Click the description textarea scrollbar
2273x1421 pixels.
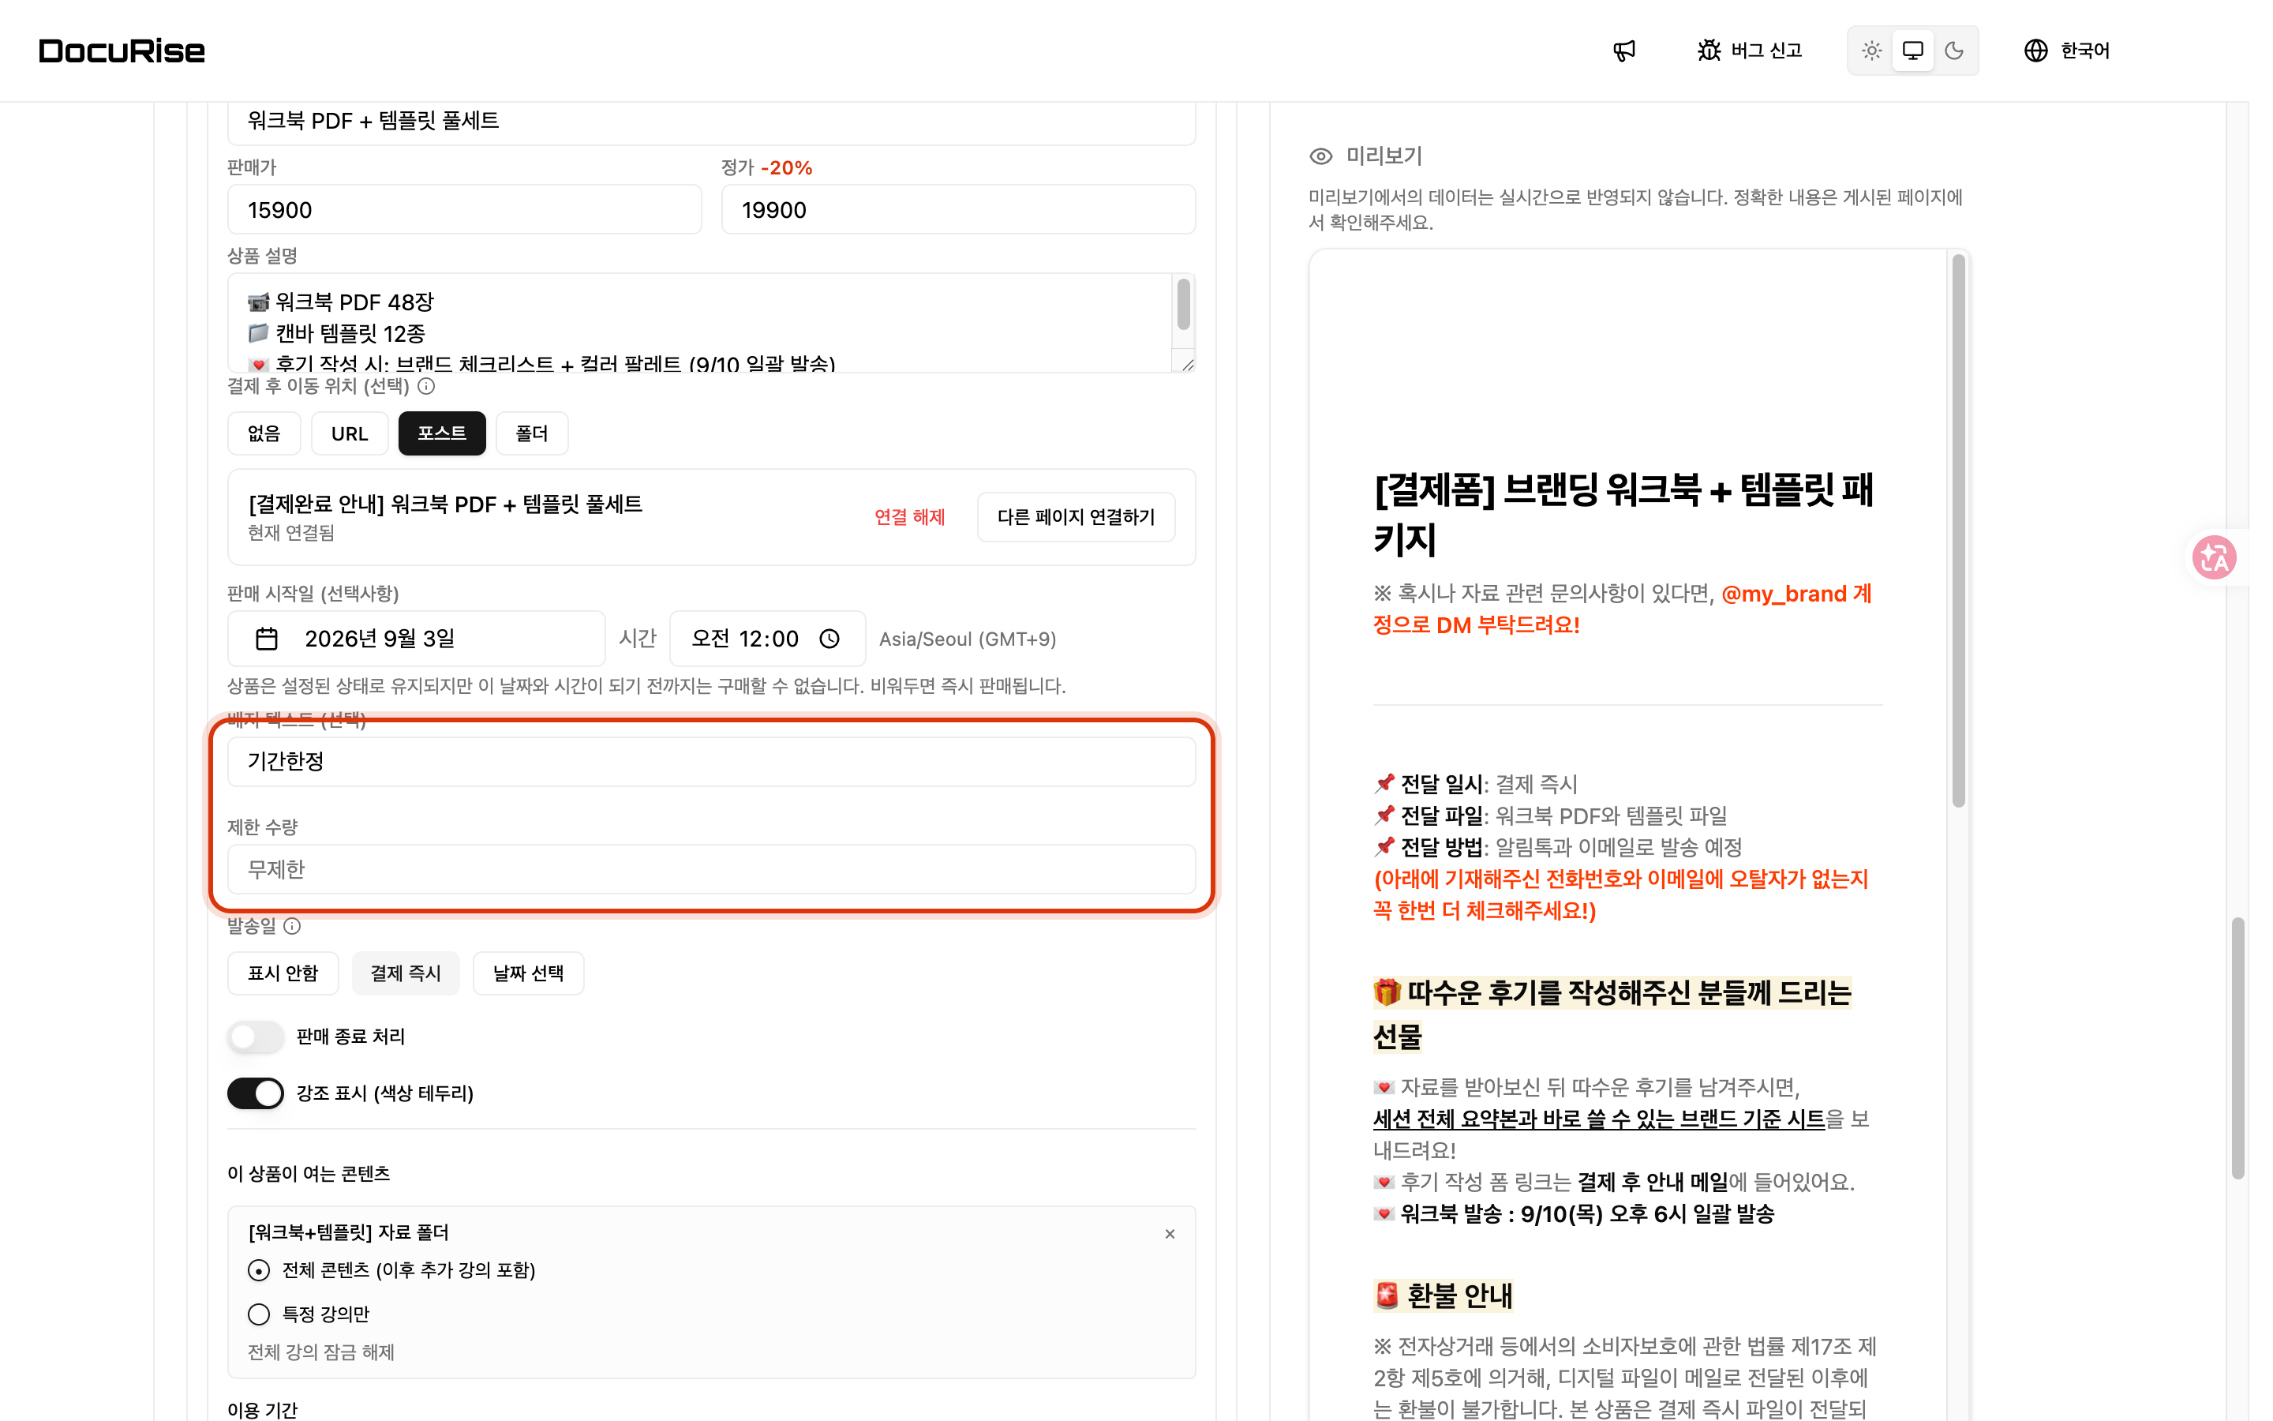coord(1184,304)
